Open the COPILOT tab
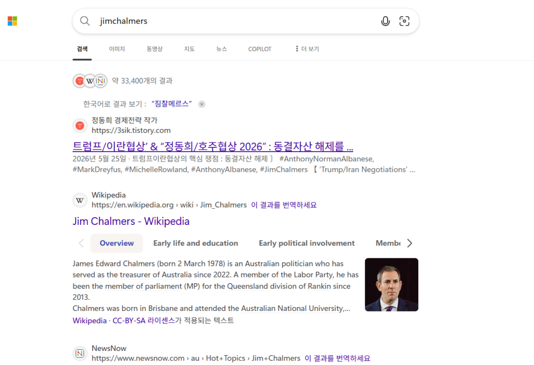 260,49
